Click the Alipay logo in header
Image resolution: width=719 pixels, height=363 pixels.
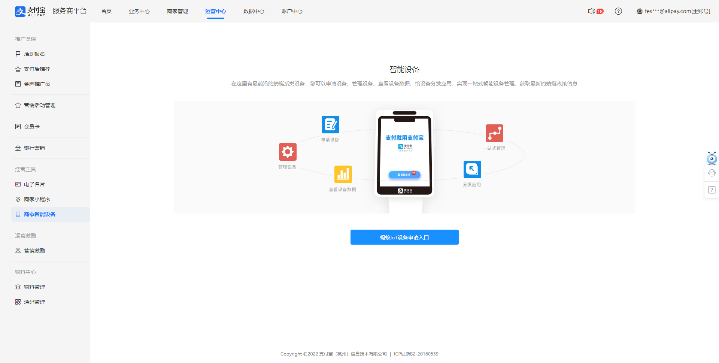30,11
